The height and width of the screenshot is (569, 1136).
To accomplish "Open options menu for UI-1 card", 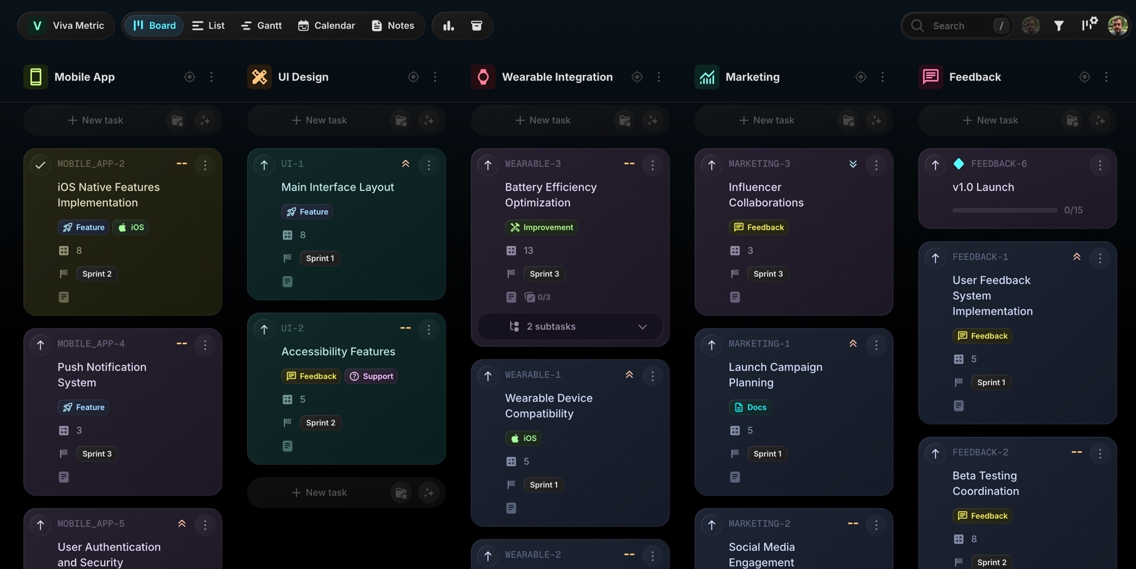I will pos(429,165).
